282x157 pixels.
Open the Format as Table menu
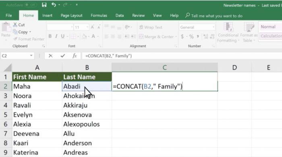click(x=249, y=32)
